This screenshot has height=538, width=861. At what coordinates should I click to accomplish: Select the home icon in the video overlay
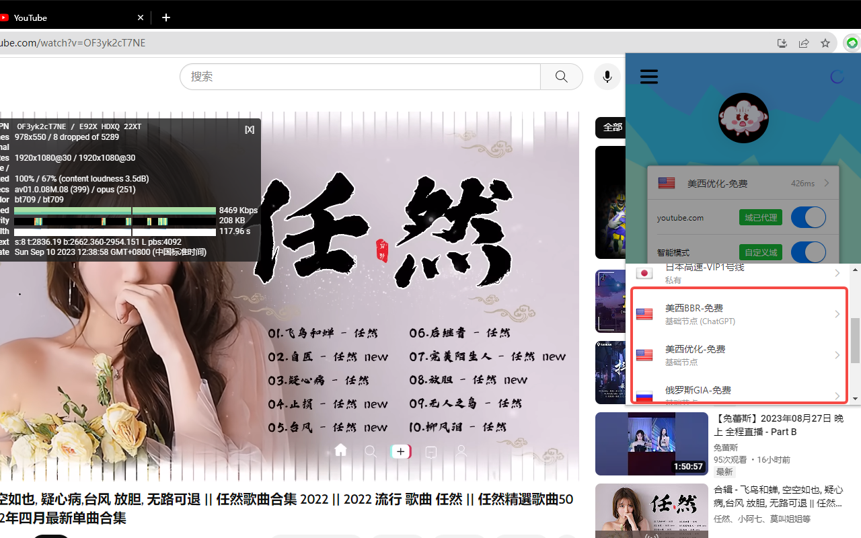pyautogui.click(x=340, y=451)
